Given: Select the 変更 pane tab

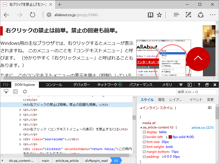Looking at the screenshot, I should coord(210,100).
